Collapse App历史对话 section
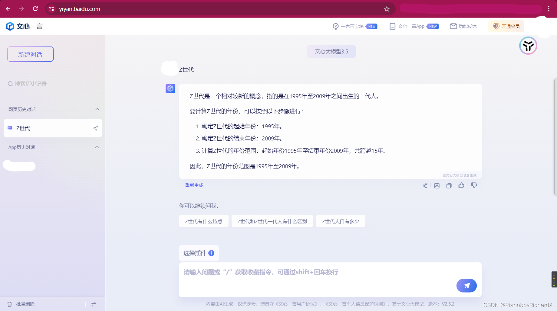Screen dimensions: 557x311 [x=97, y=147]
